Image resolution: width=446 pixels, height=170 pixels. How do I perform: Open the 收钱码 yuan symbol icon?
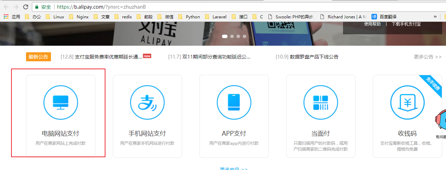tap(408, 102)
